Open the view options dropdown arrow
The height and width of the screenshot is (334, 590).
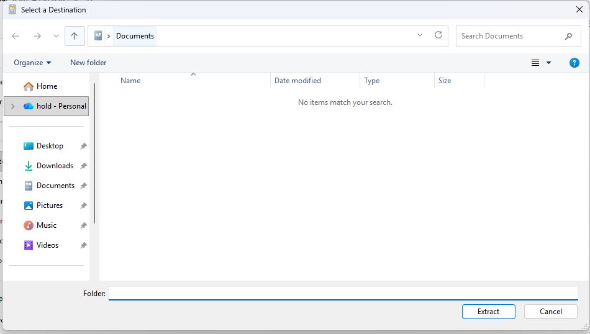point(548,63)
